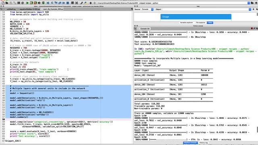Expand the Object field dropdown

click(x=250, y=9)
